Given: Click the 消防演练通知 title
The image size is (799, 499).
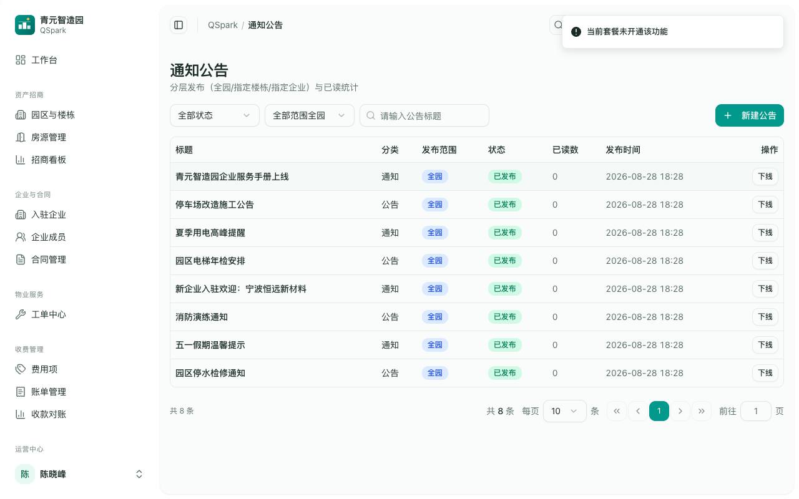Looking at the screenshot, I should (x=202, y=317).
